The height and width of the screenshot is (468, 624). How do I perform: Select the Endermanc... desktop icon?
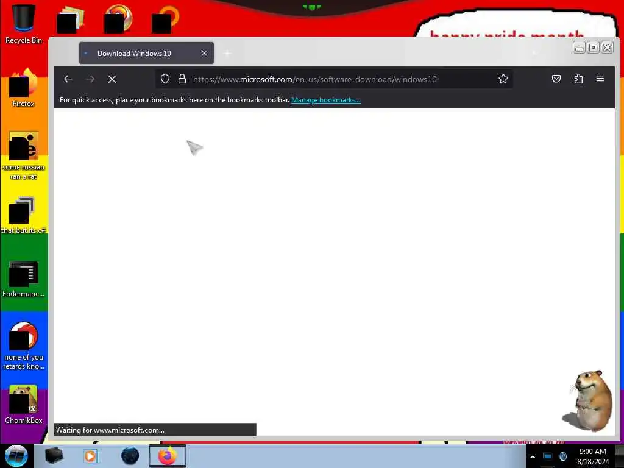click(x=24, y=278)
